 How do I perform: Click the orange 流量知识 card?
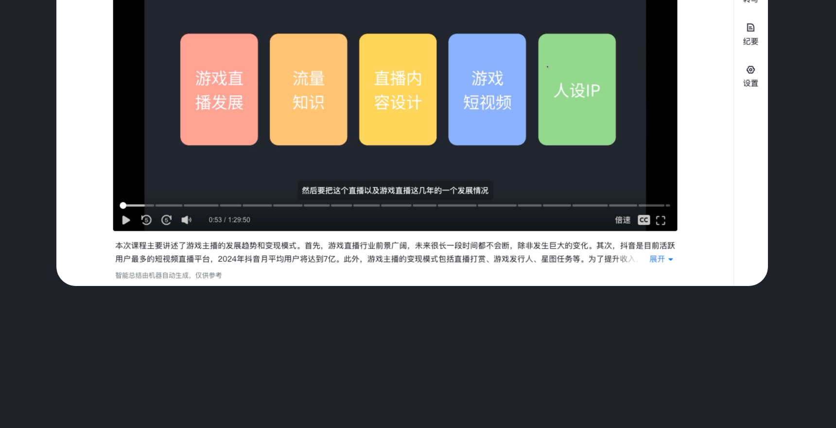[309, 89]
